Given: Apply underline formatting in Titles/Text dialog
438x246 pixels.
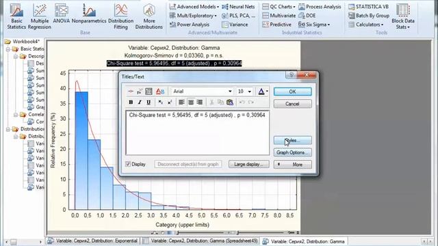Looking at the screenshot, I should (x=149, y=102).
